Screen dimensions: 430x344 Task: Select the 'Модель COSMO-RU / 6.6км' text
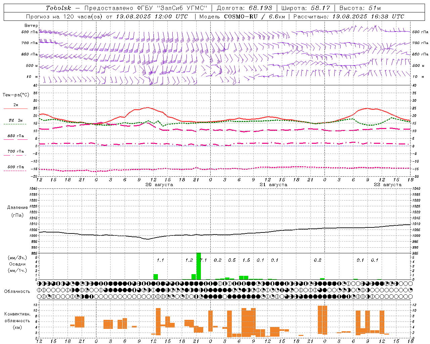[242, 16]
